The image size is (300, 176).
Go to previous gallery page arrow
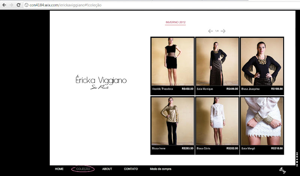pyautogui.click(x=211, y=31)
